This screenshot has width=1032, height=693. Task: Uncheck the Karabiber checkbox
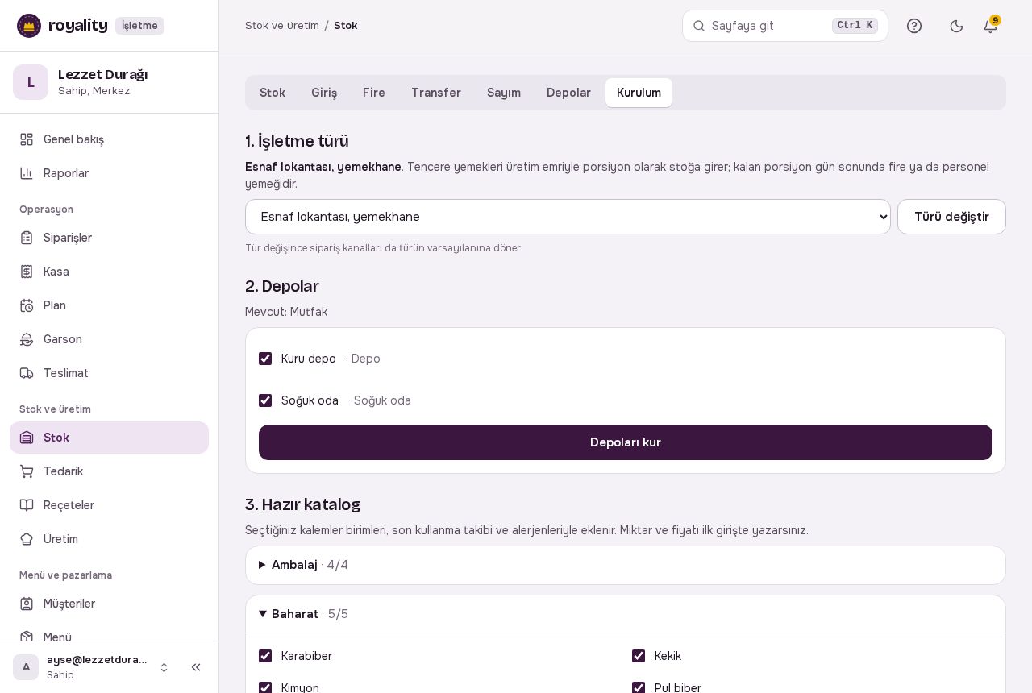[265, 656]
